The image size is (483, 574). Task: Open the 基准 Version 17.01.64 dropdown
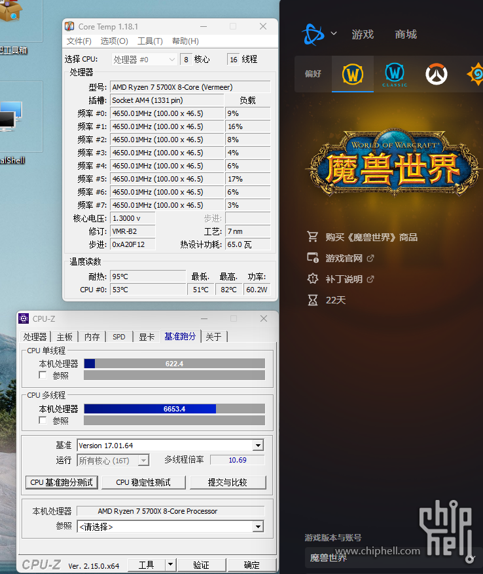pos(170,446)
